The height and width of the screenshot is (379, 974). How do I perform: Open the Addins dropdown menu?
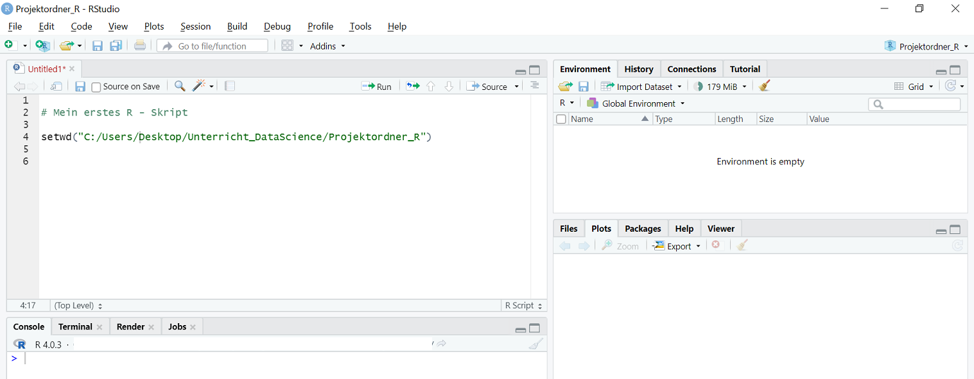[327, 46]
